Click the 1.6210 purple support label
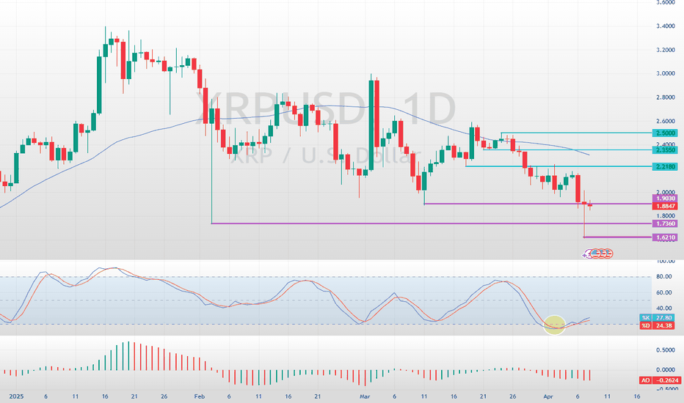Screen dimensions: 684x403 [666, 237]
